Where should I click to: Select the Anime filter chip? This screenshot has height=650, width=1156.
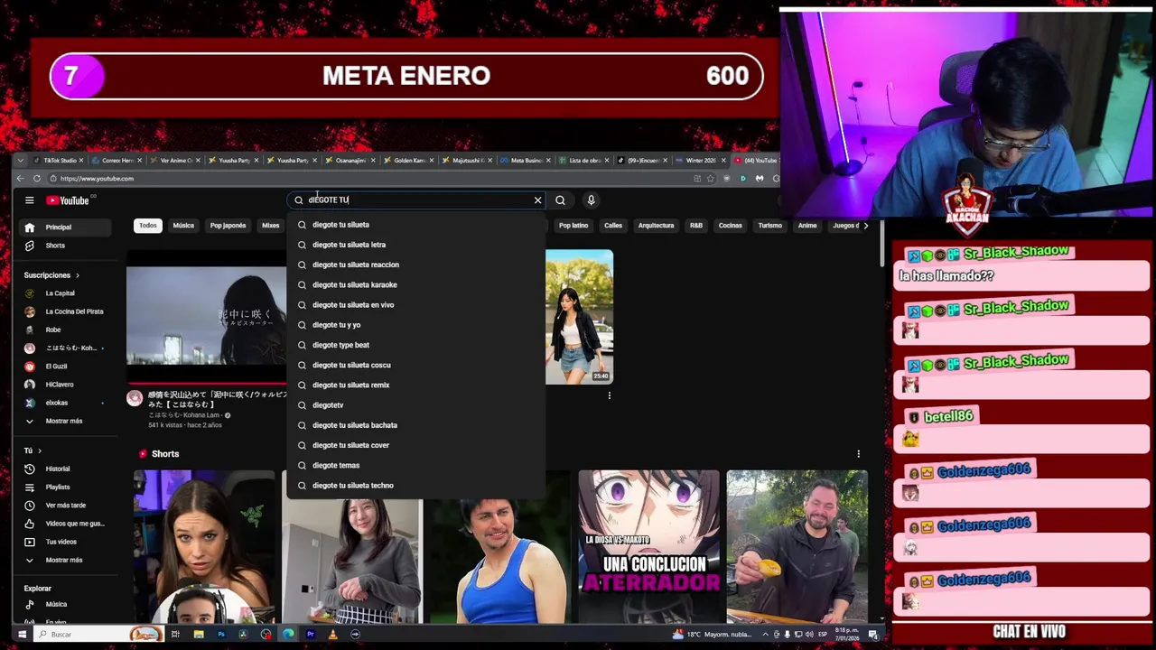pyautogui.click(x=807, y=225)
